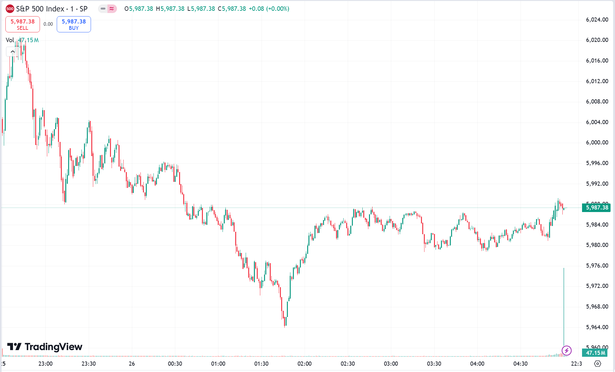Viewport: 615px width, 372px height.
Task: Toggle the pink highlight in the legend pill
Action: (112, 9)
